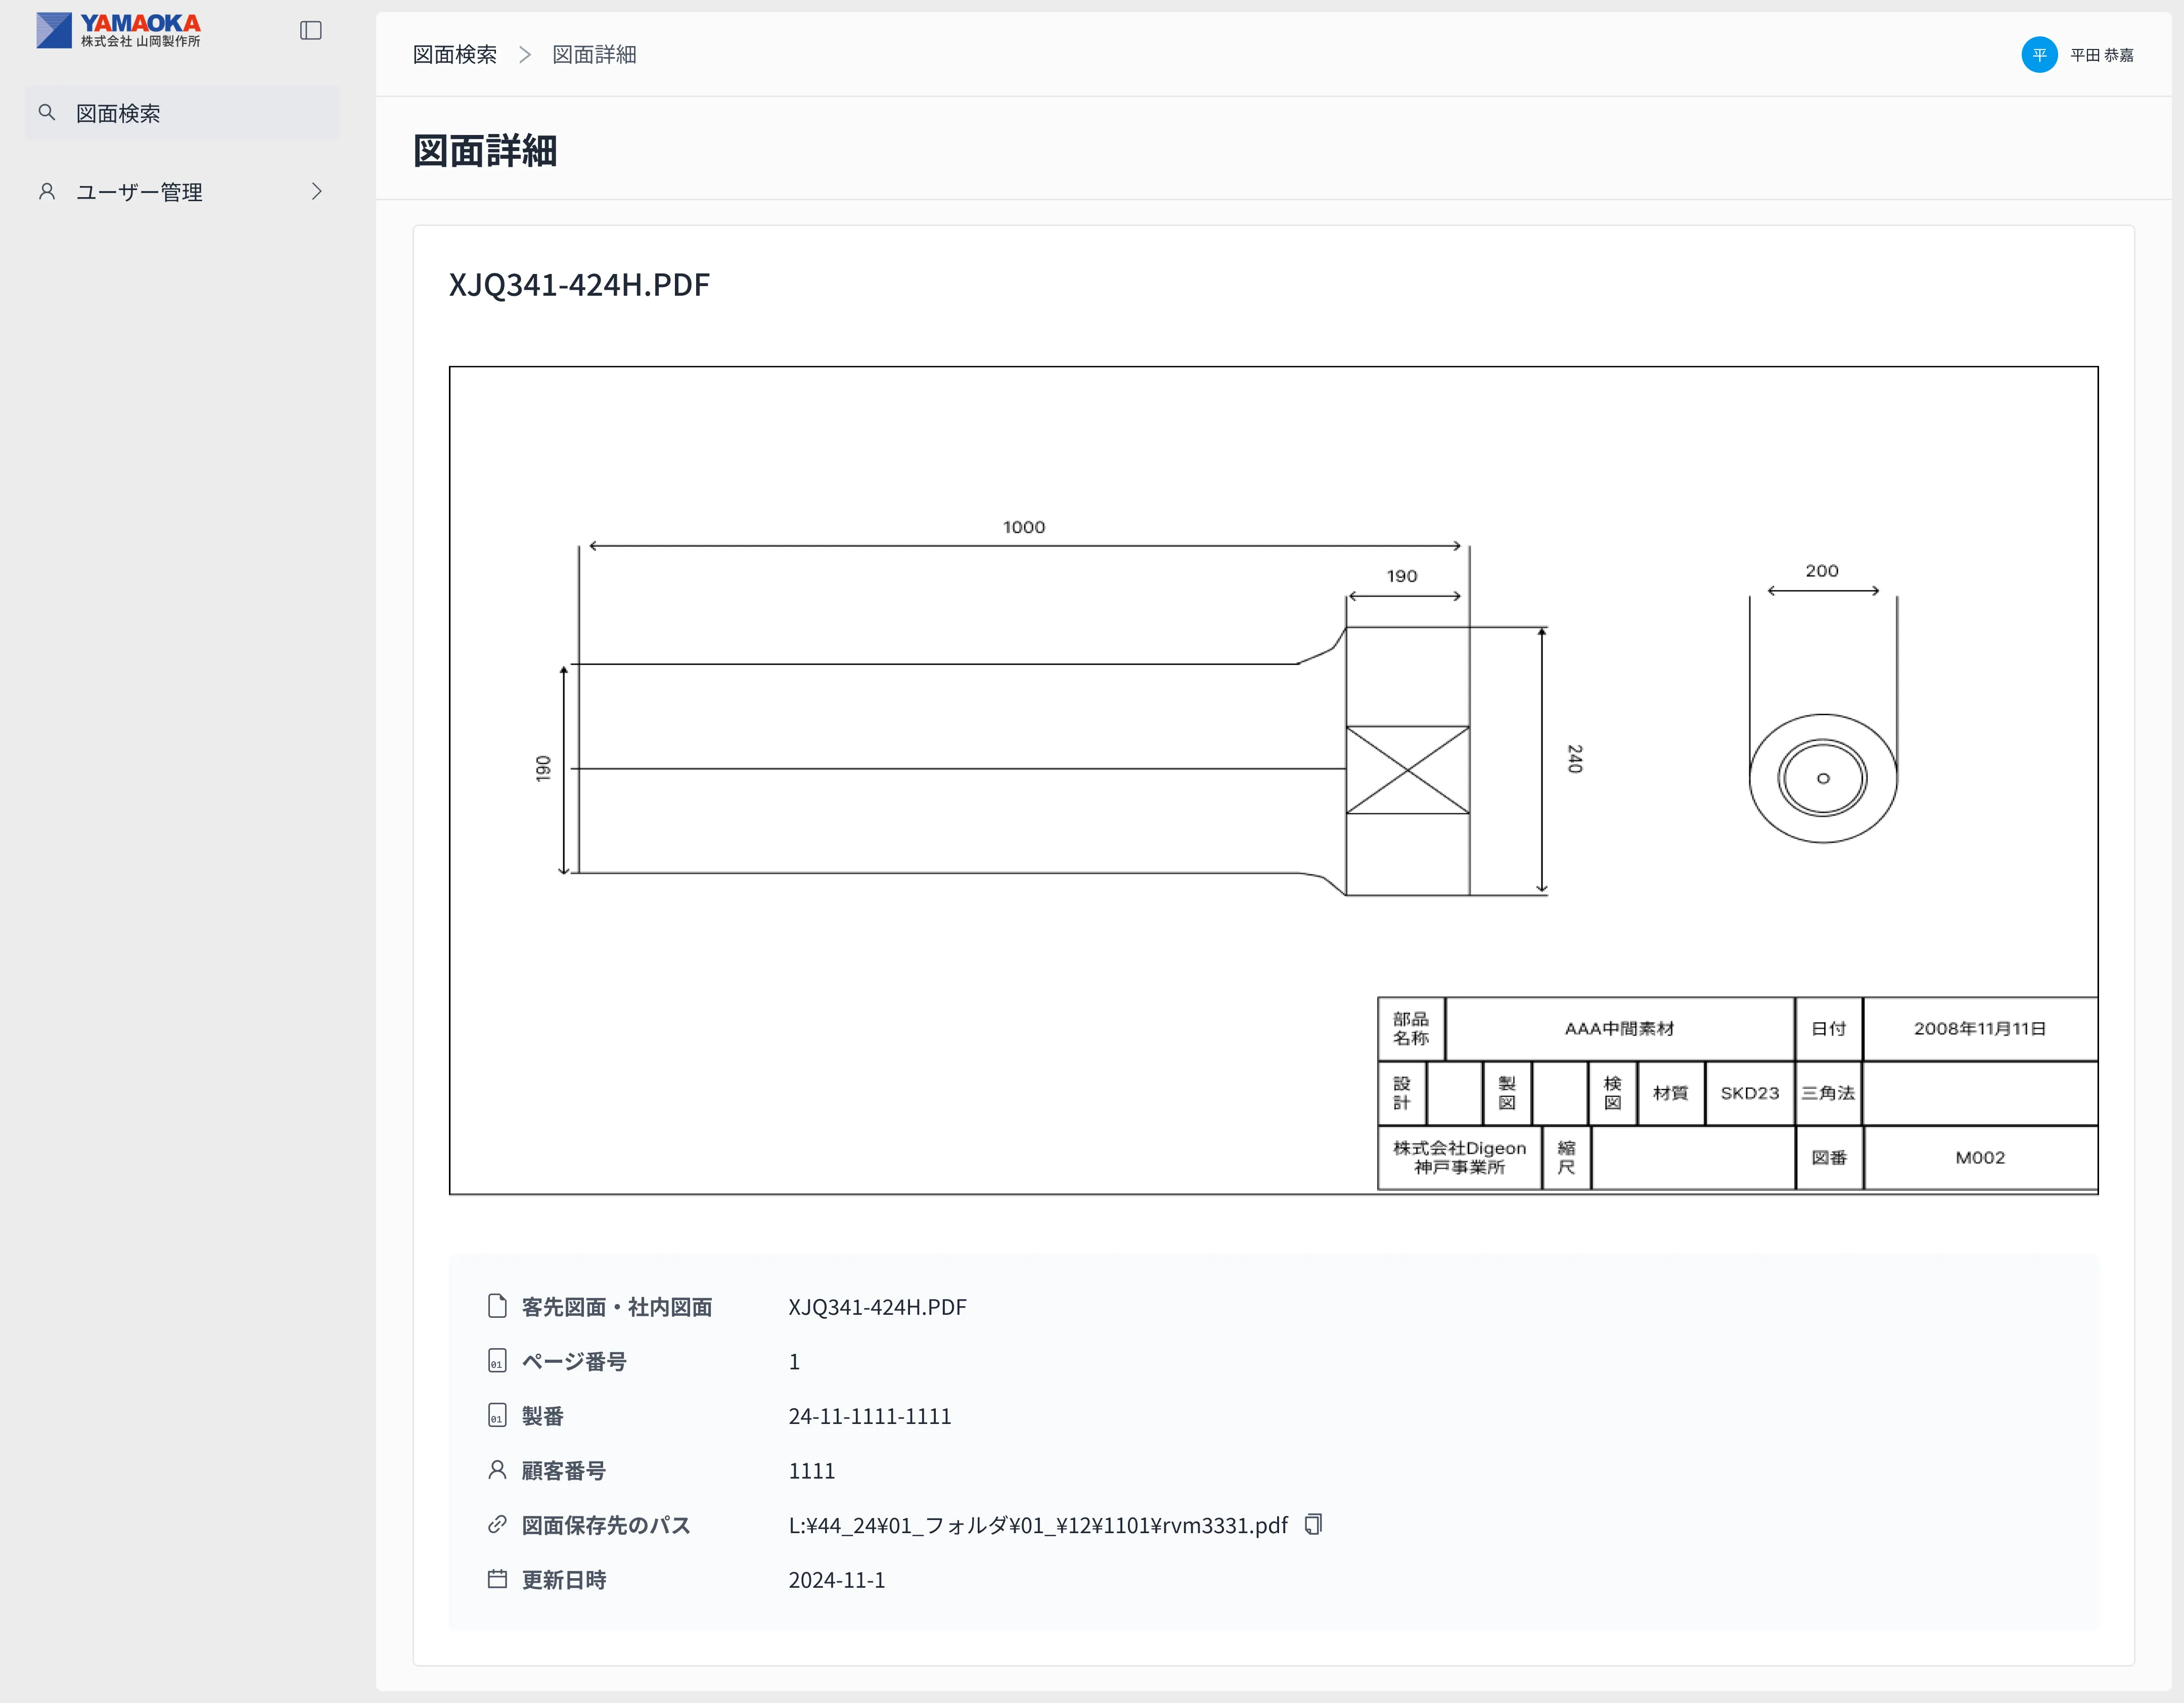The height and width of the screenshot is (1703, 2184).
Task: Click the person icon beside 顧客番号
Action: tap(497, 1470)
